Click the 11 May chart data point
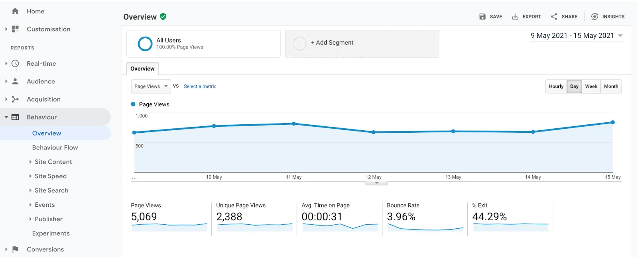 point(294,124)
